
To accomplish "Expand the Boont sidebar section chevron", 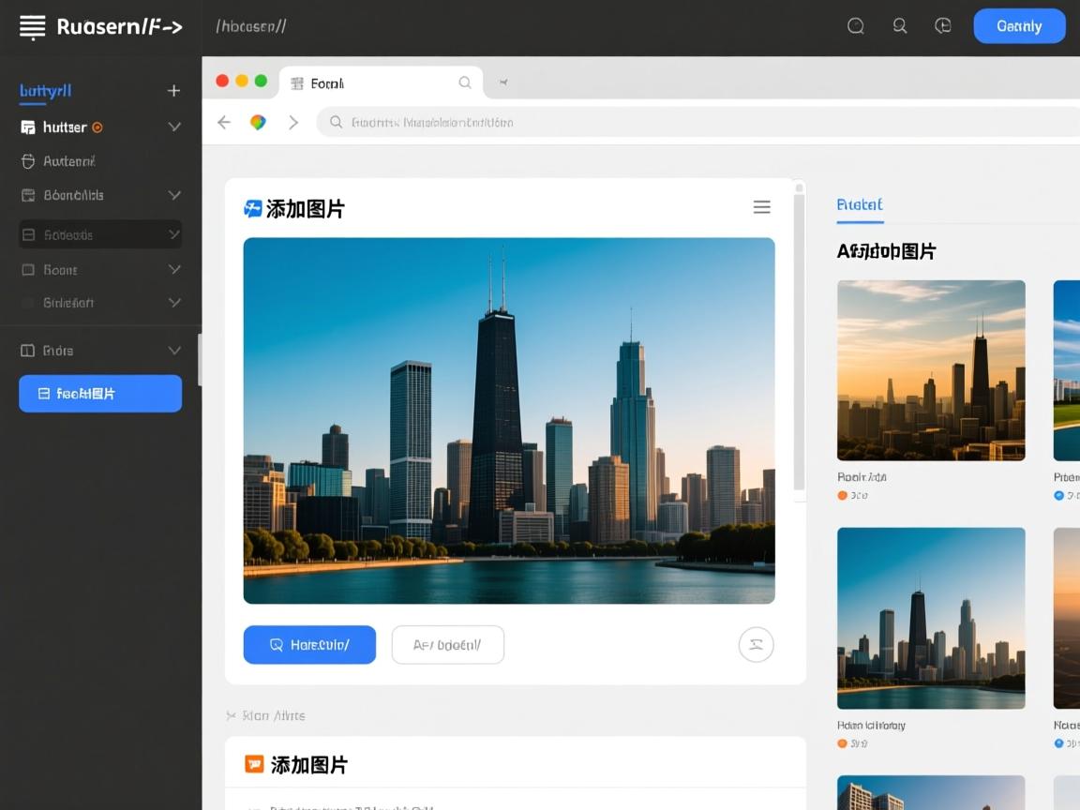I will click(173, 269).
